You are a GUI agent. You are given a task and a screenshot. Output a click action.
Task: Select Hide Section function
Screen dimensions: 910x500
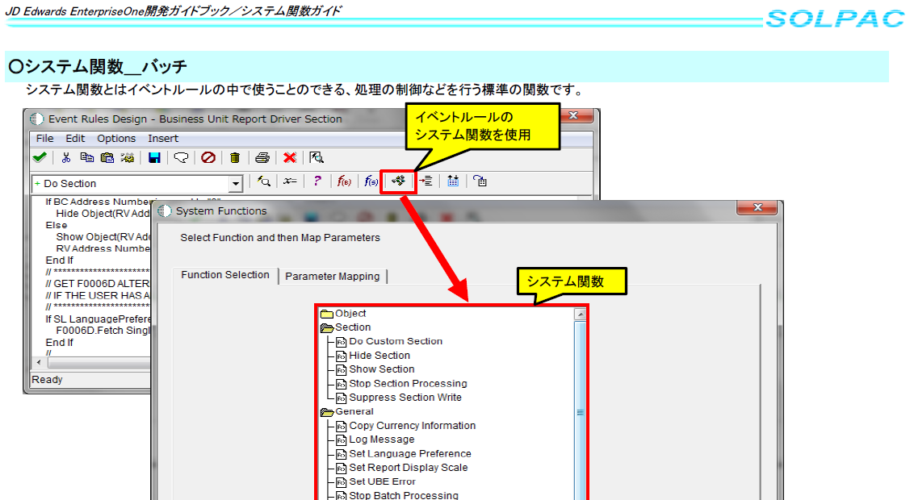pyautogui.click(x=380, y=356)
